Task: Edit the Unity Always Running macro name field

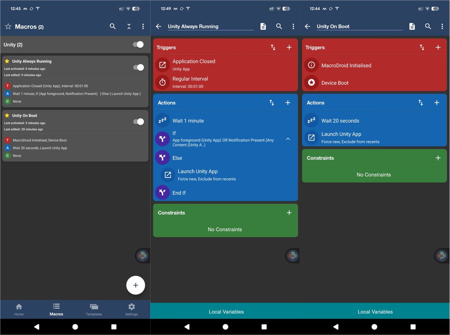Action: (x=210, y=26)
